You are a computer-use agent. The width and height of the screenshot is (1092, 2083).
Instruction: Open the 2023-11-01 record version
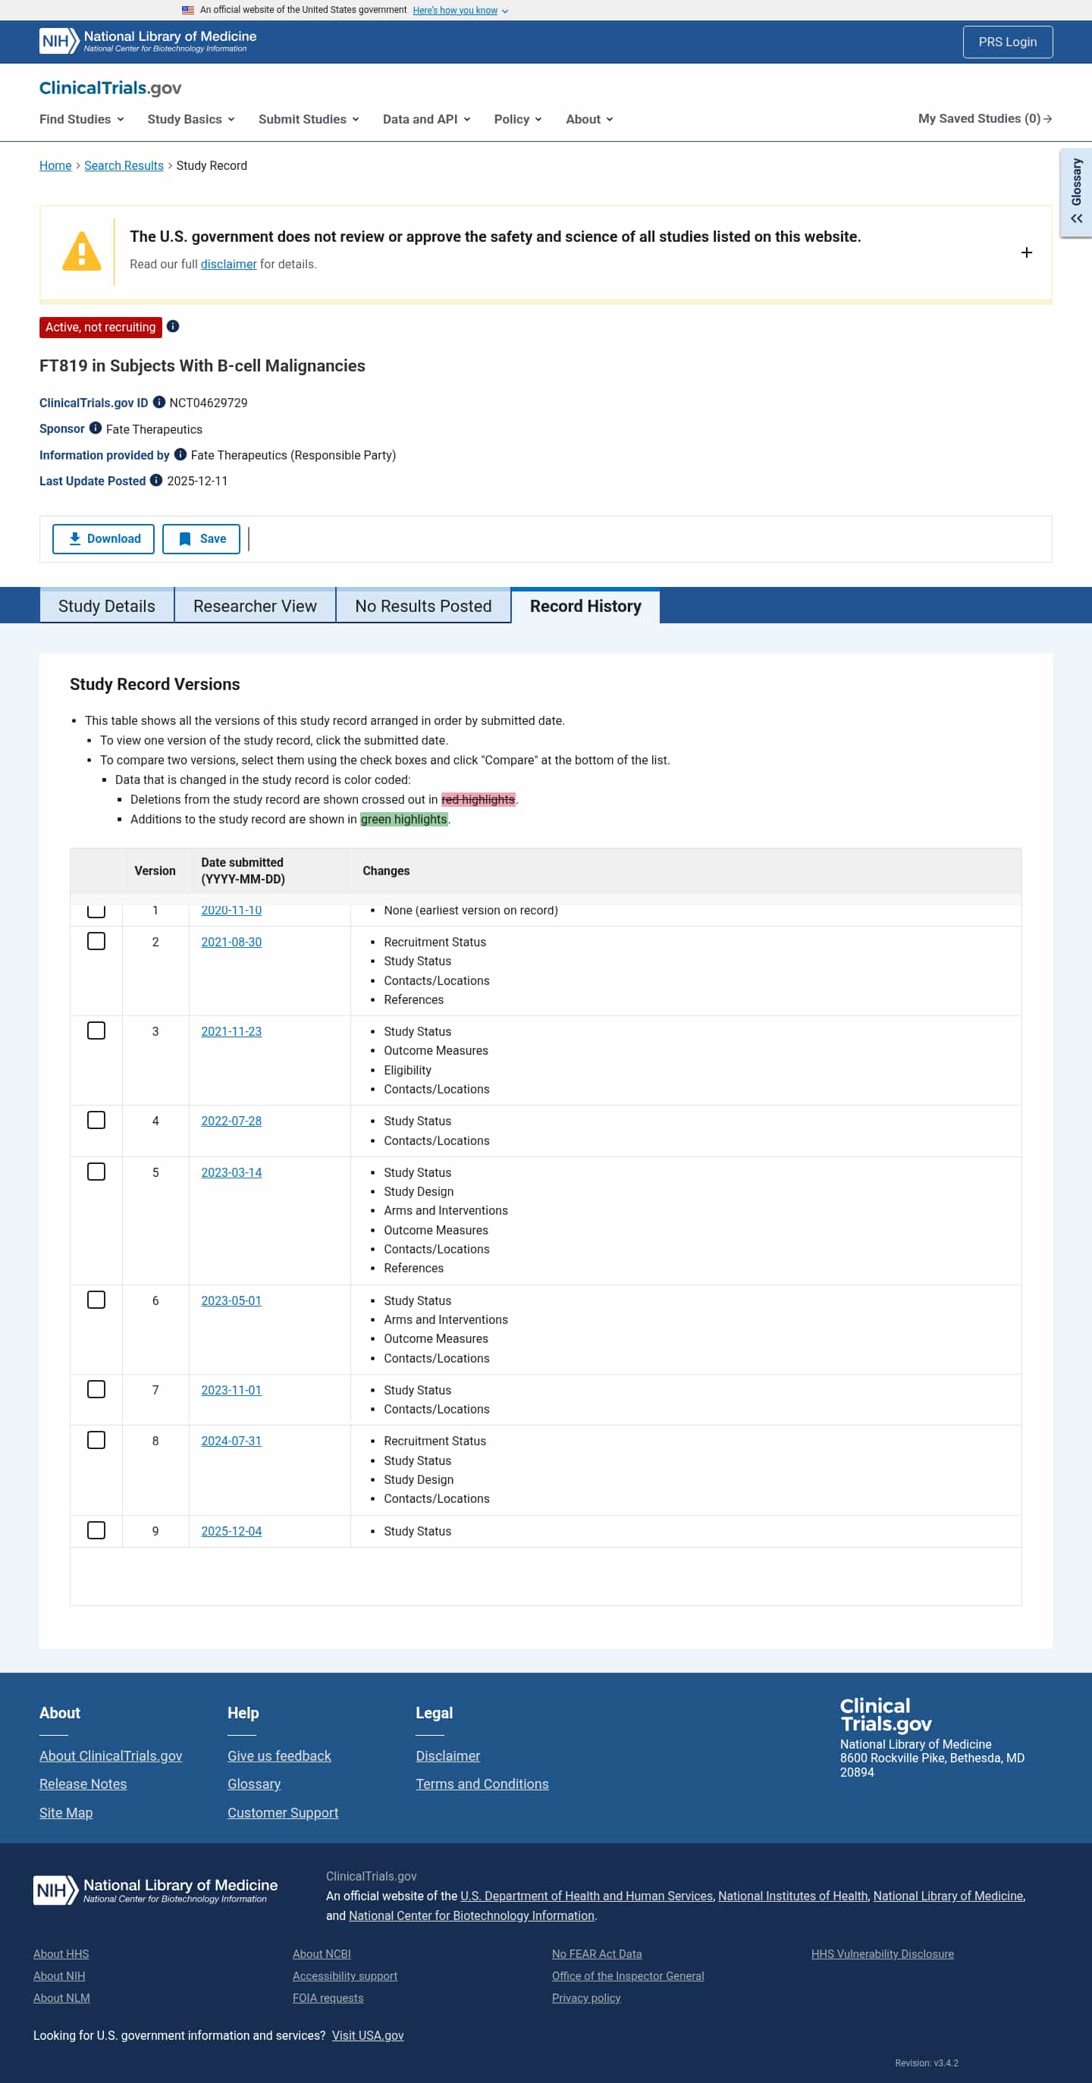[231, 1390]
